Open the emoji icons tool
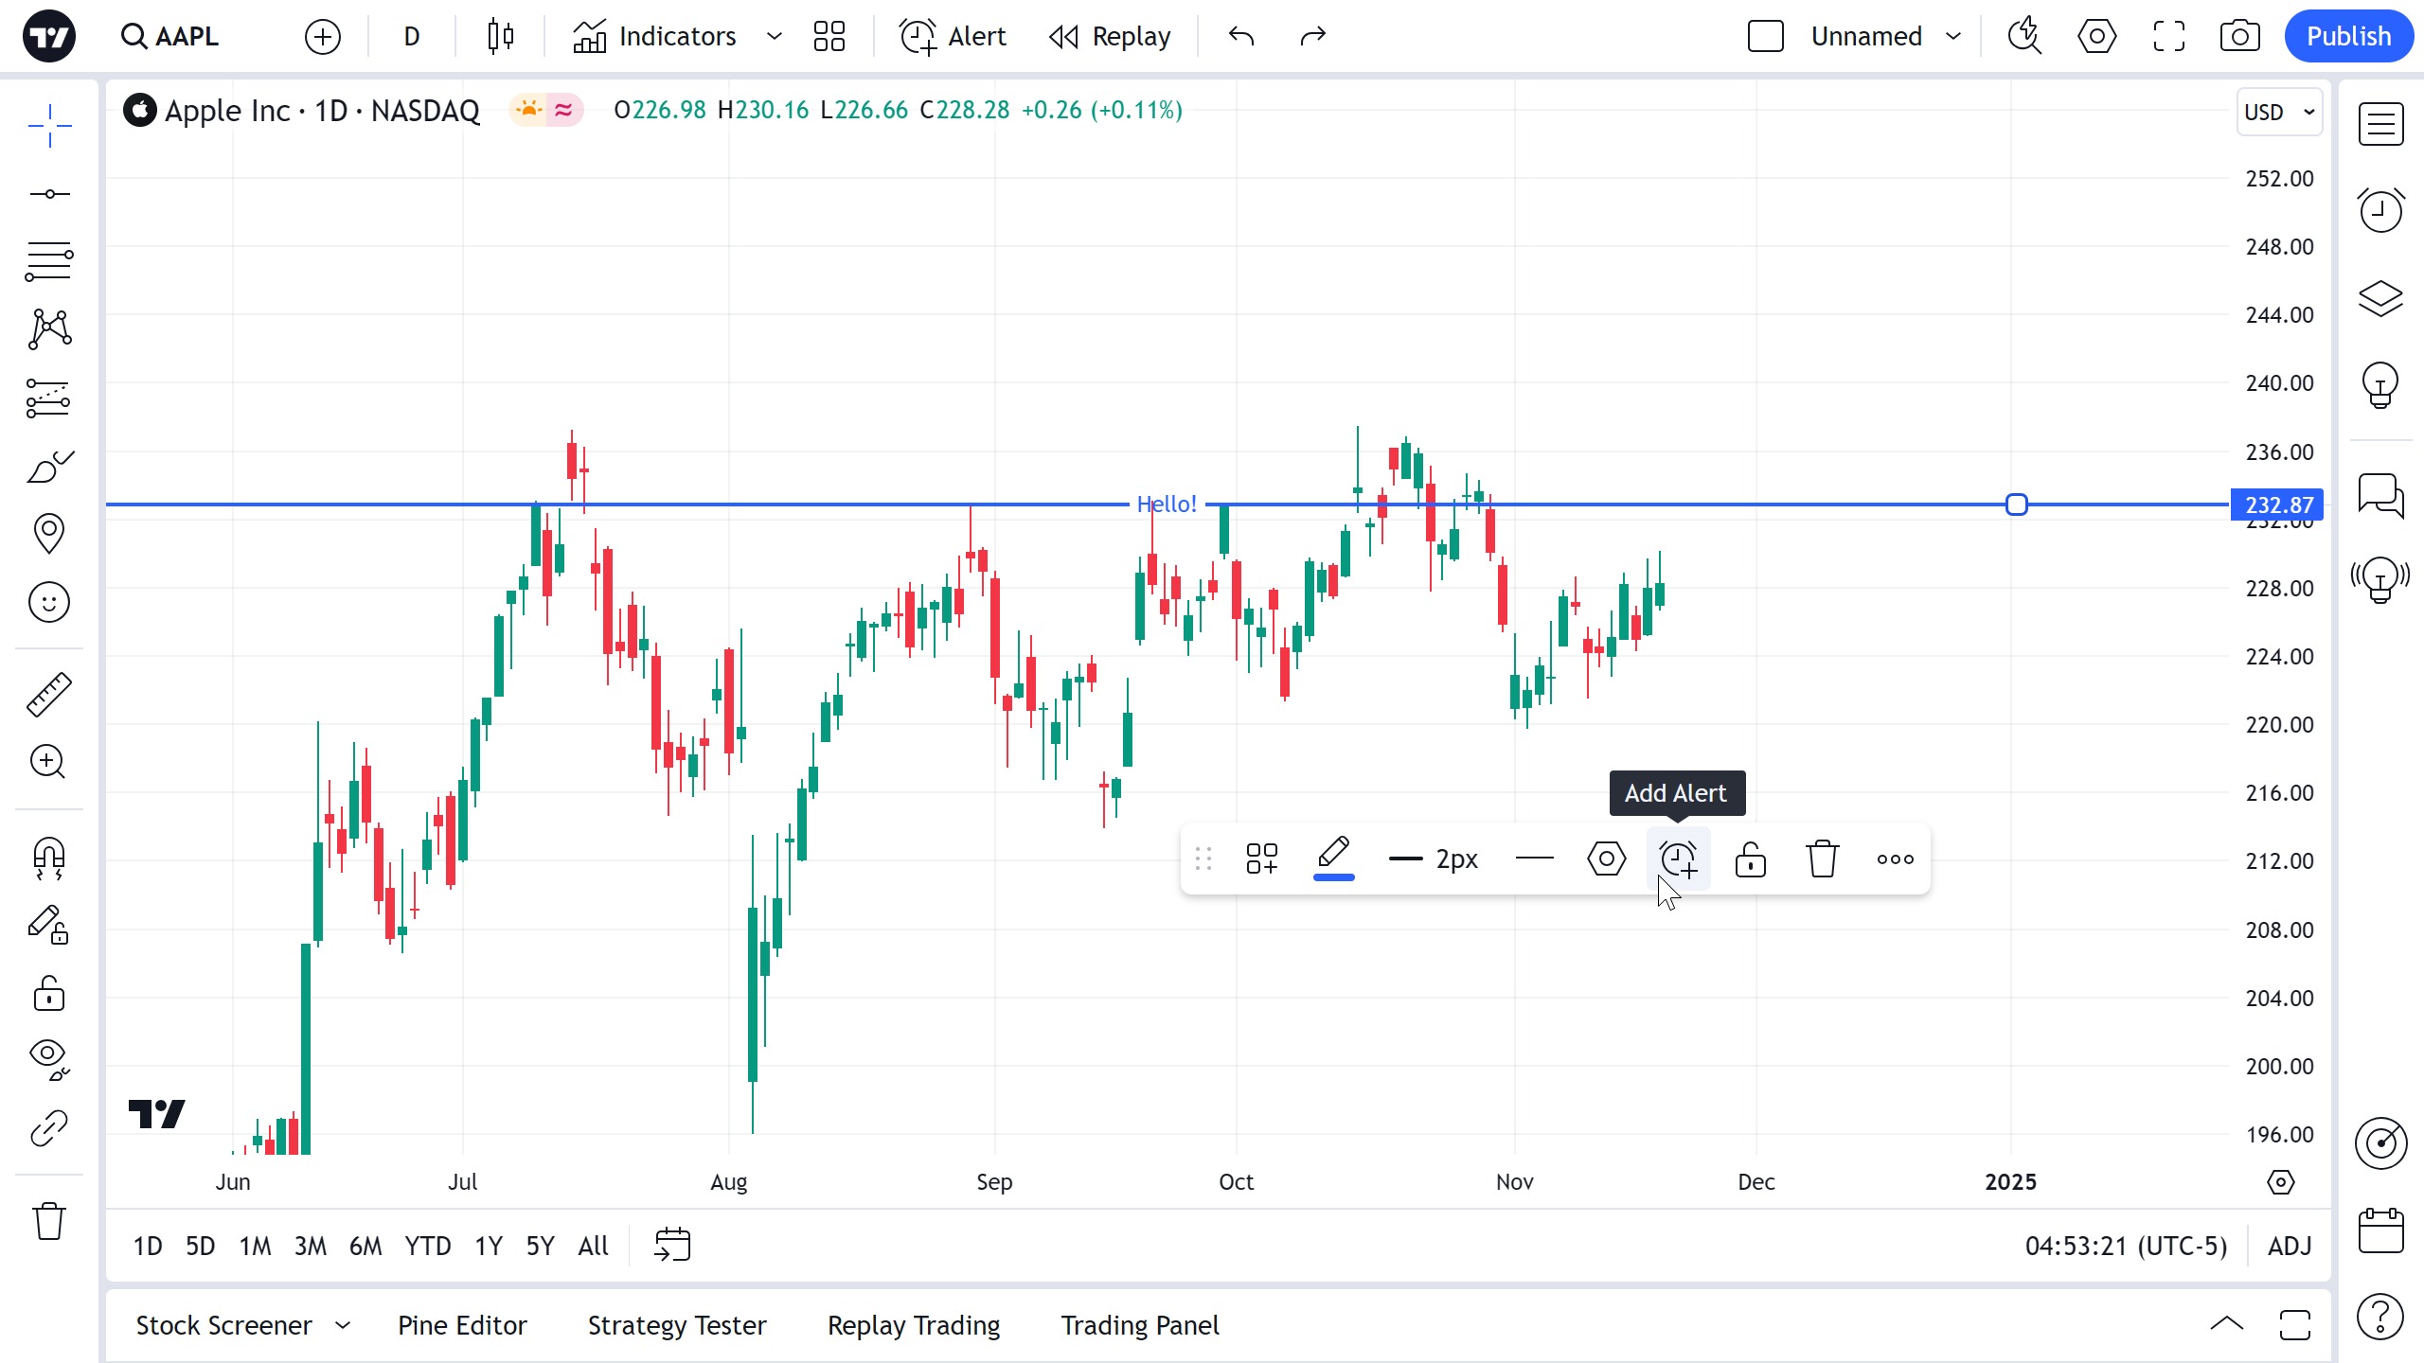 (49, 602)
